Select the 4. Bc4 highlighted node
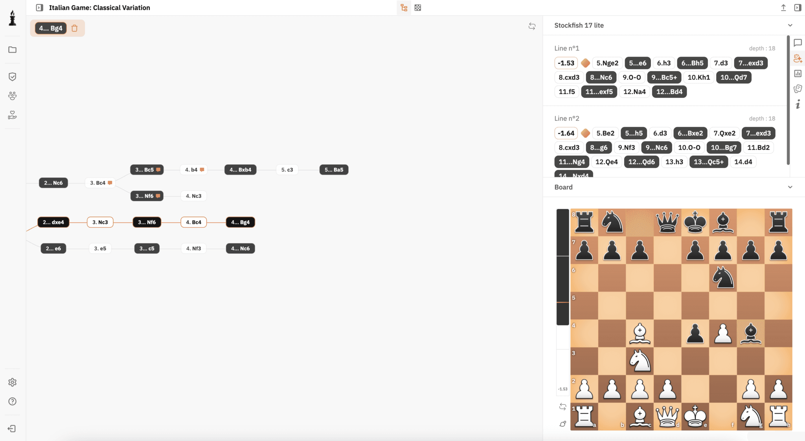Image resolution: width=805 pixels, height=441 pixels. [194, 222]
